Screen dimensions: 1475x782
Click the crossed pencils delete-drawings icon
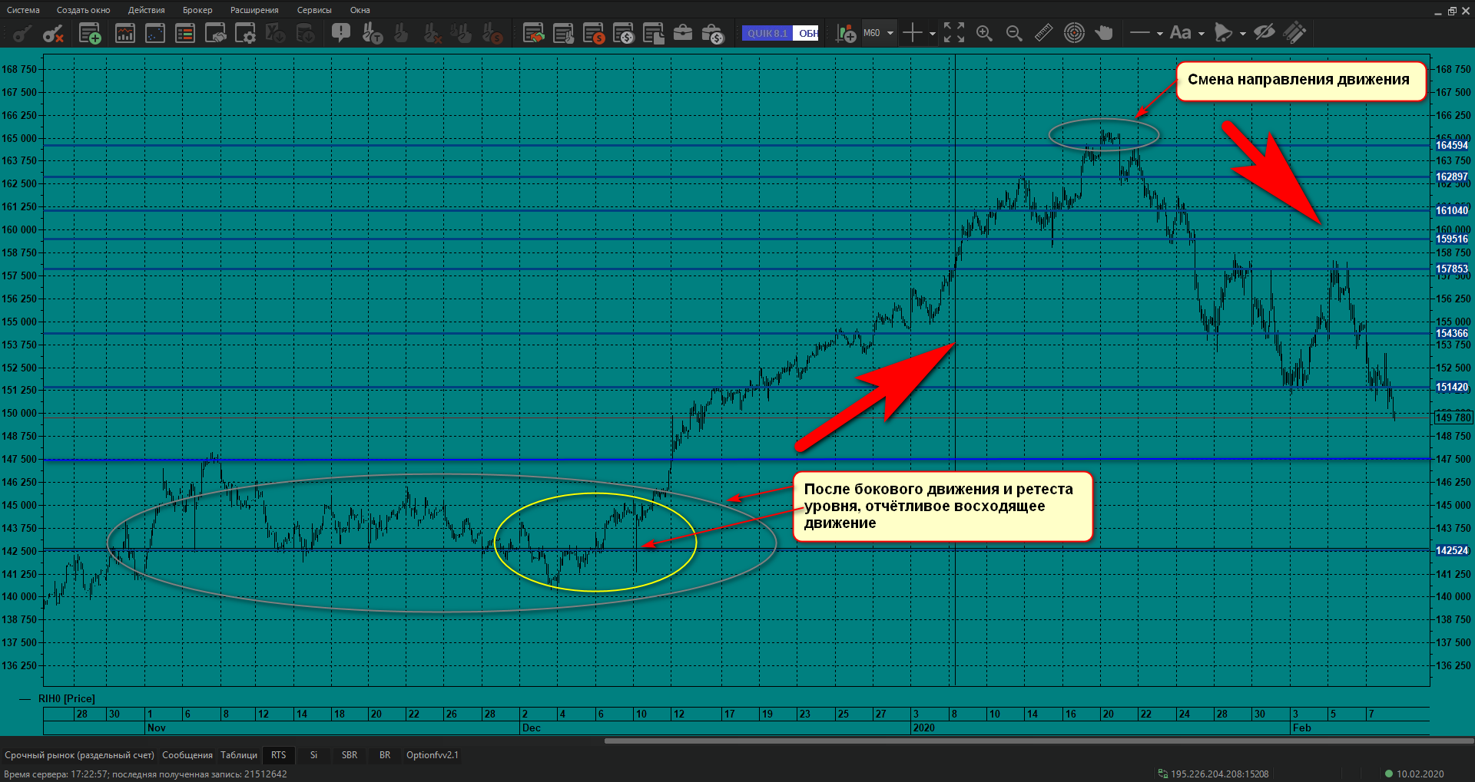pyautogui.click(x=1294, y=33)
